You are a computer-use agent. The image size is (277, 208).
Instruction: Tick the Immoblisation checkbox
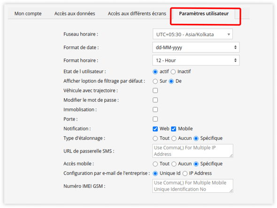coord(155,109)
